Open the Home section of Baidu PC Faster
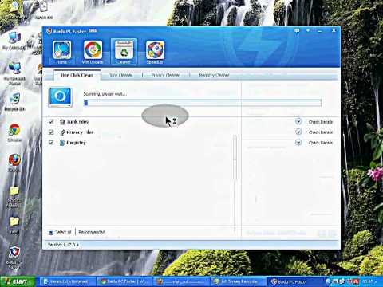 [x=61, y=53]
